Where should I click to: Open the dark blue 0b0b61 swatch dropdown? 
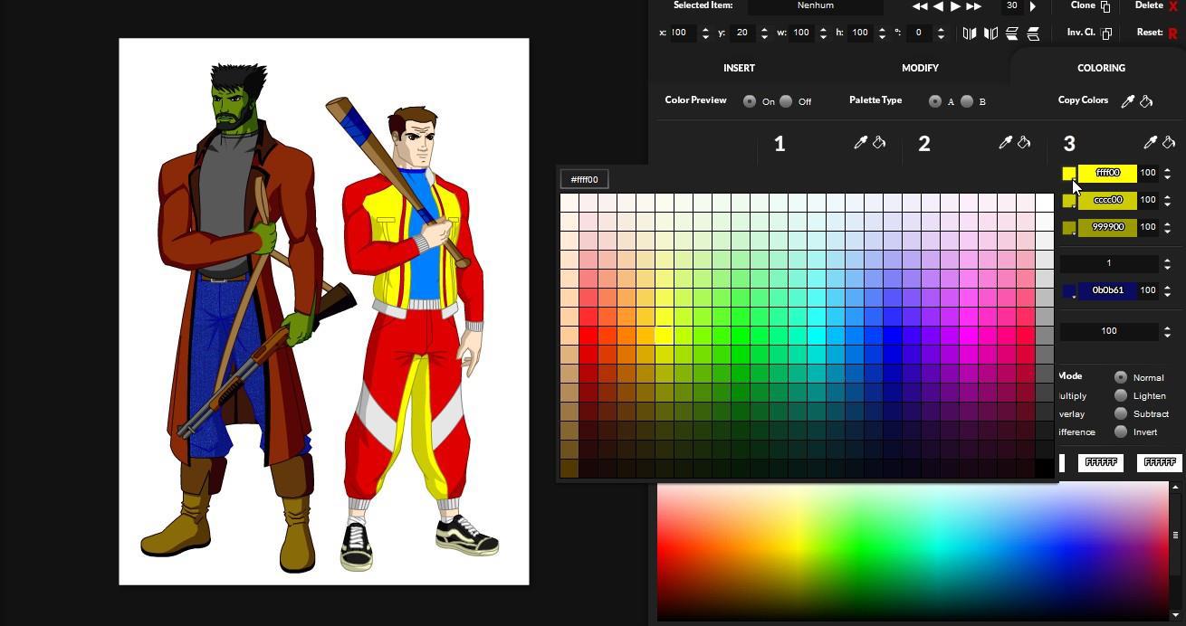(x=1069, y=291)
